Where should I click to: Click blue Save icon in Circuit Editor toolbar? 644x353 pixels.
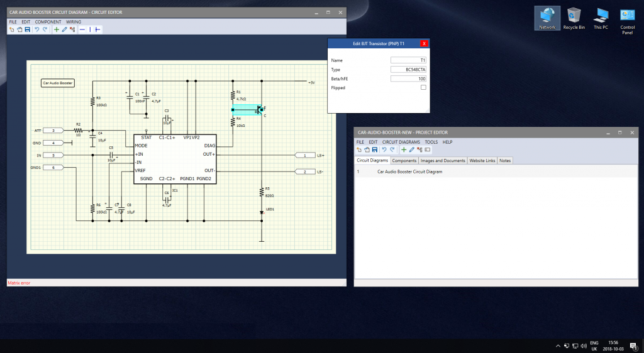point(28,30)
